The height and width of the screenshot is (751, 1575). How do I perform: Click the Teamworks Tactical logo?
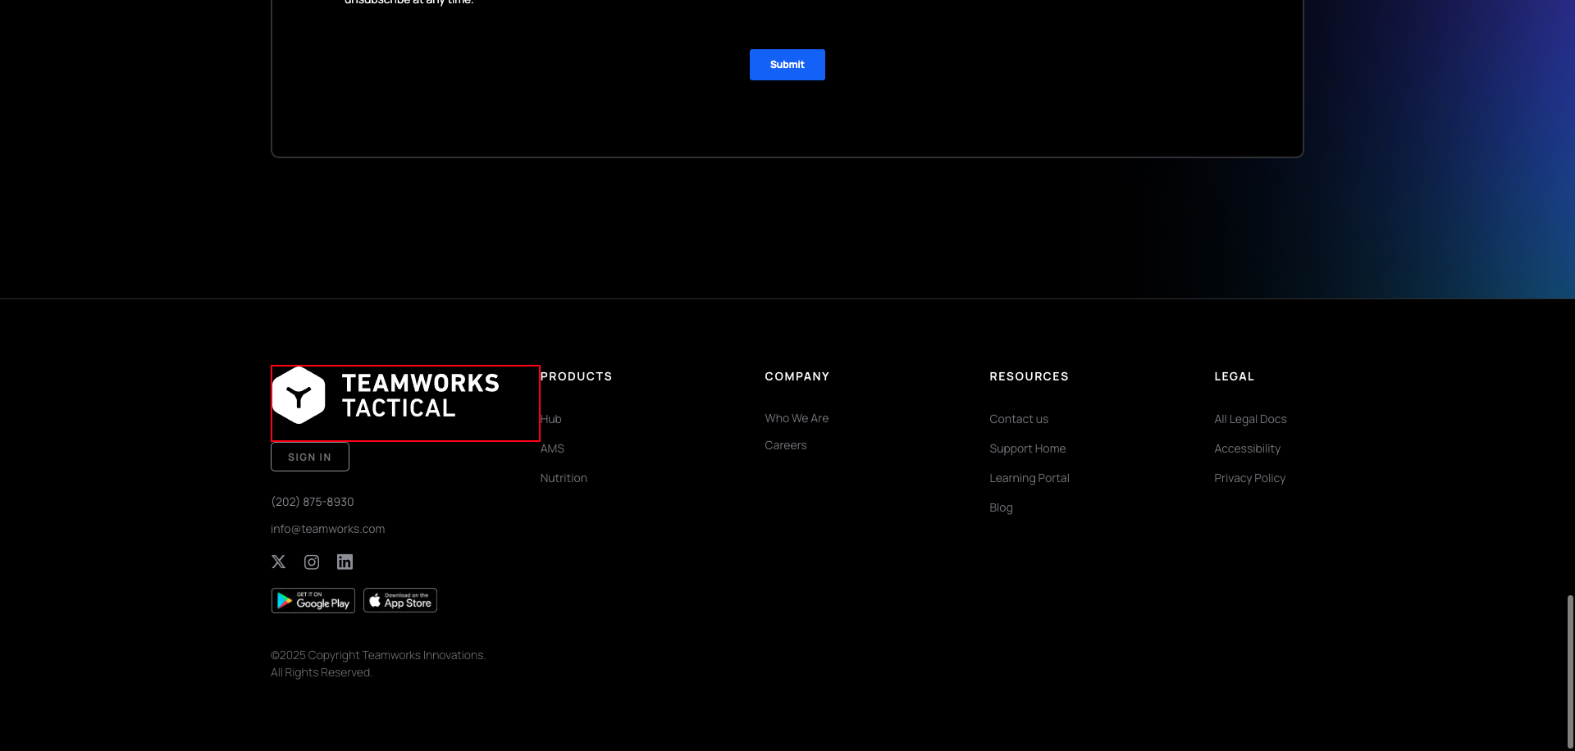pyautogui.click(x=404, y=403)
